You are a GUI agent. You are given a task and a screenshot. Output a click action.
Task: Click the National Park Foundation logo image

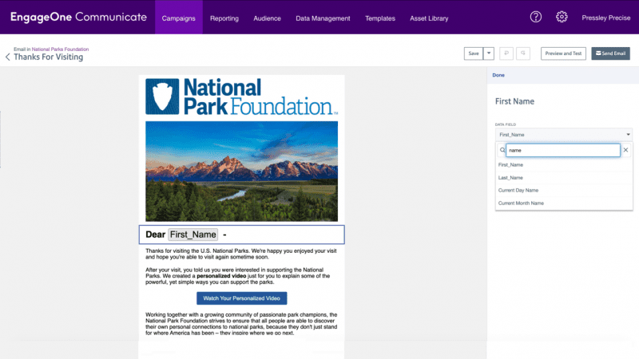tap(242, 97)
